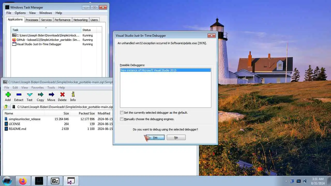Click the Delete icon in 7-Zip toolbar
The width and height of the screenshot is (331, 186).
(62, 95)
